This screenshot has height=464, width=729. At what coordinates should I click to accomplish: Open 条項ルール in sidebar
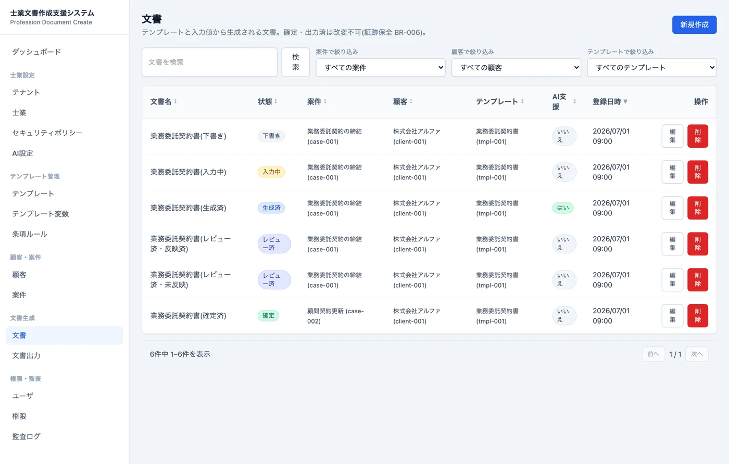click(x=65, y=234)
